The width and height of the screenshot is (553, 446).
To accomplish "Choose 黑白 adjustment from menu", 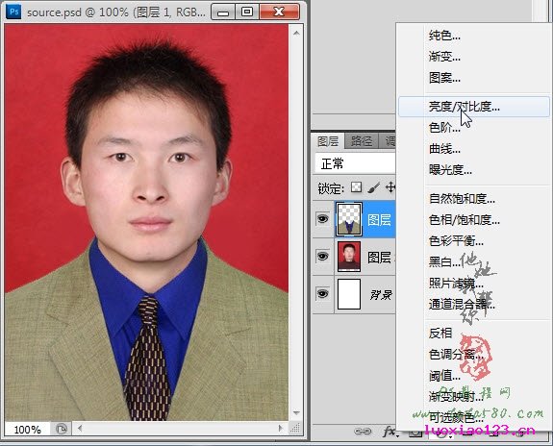I will 444,262.
